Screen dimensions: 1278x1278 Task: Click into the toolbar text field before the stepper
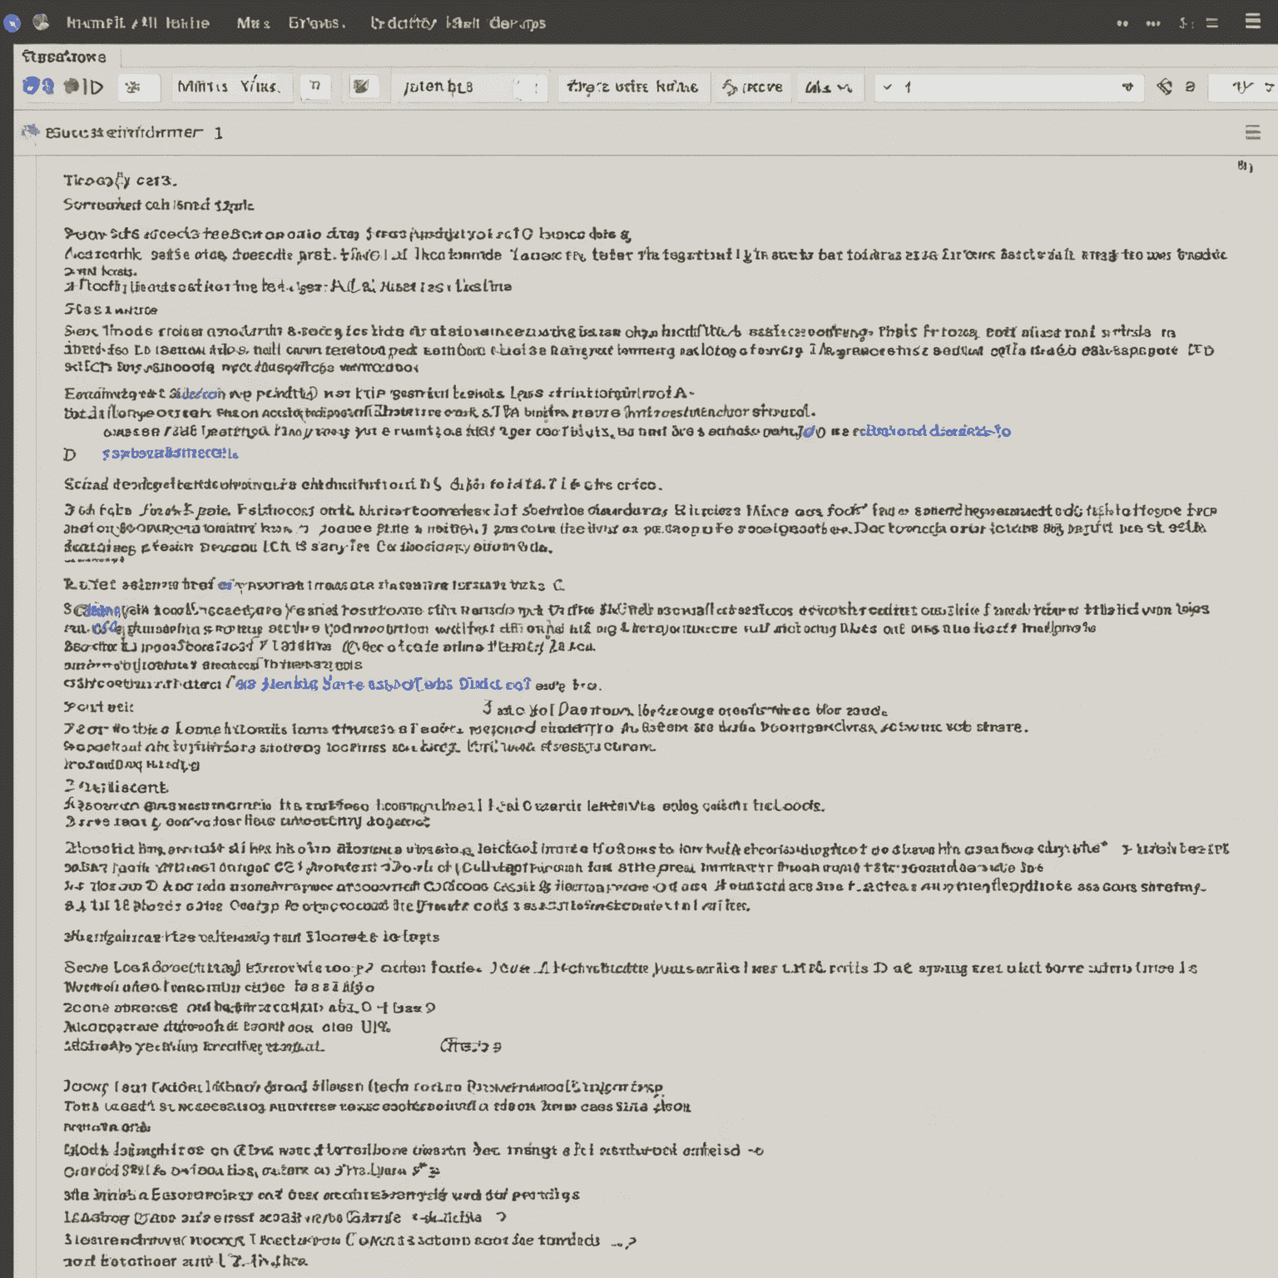pyautogui.click(x=452, y=87)
